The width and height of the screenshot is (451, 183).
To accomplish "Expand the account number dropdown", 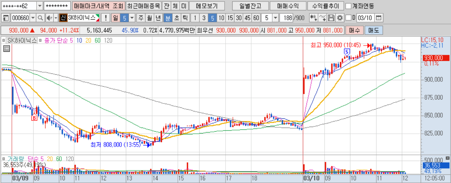I will [40, 6].
